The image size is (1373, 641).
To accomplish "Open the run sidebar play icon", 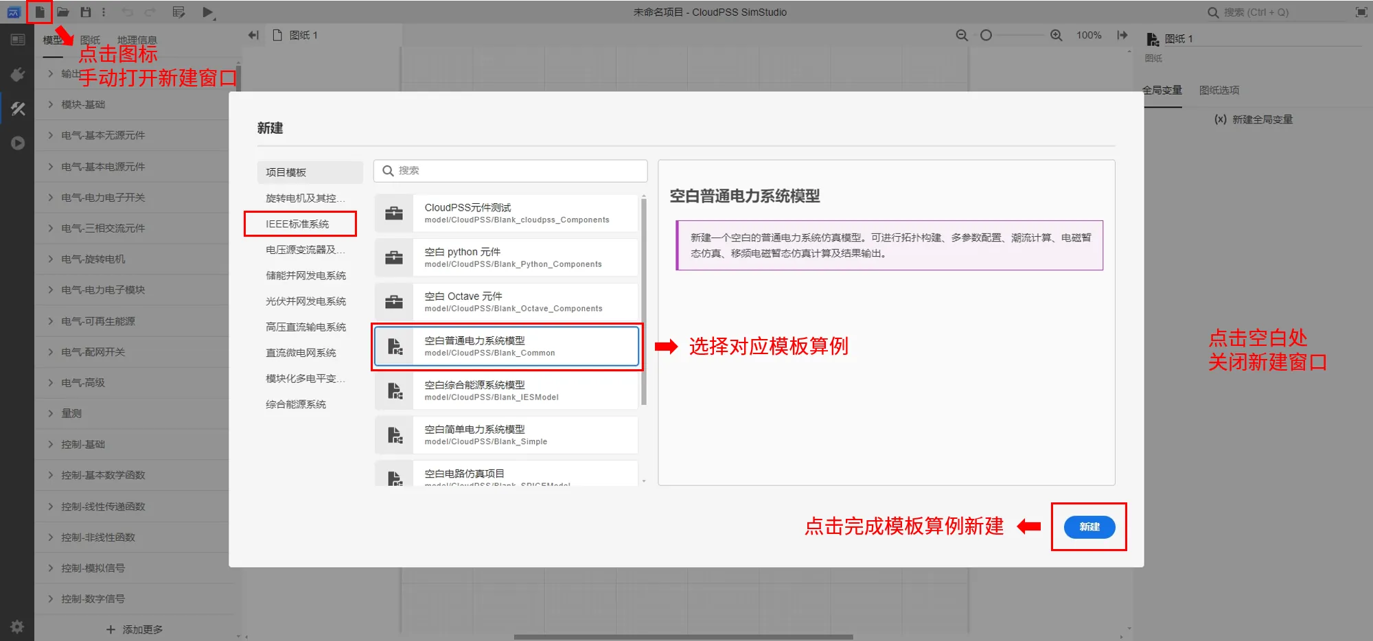I will [18, 143].
